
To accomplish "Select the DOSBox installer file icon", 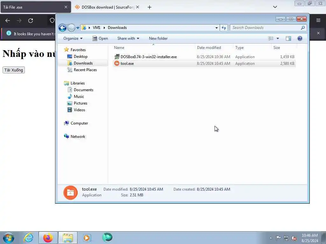I will click(x=117, y=57).
